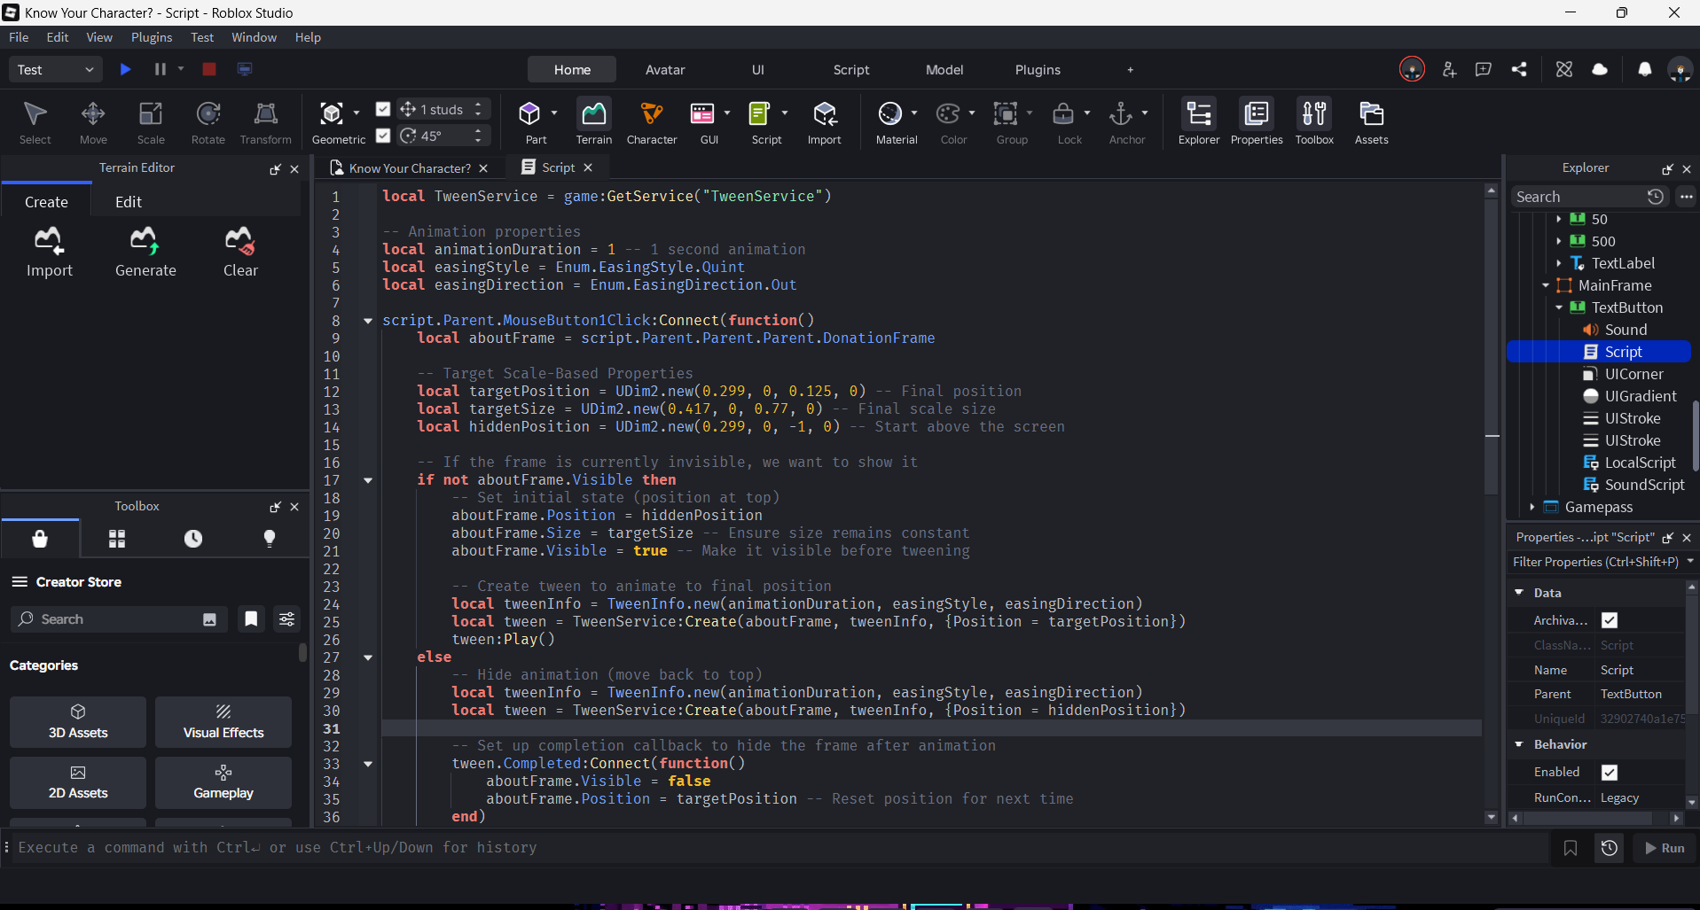Insert a Part
The image size is (1700, 910).
tap(530, 113)
